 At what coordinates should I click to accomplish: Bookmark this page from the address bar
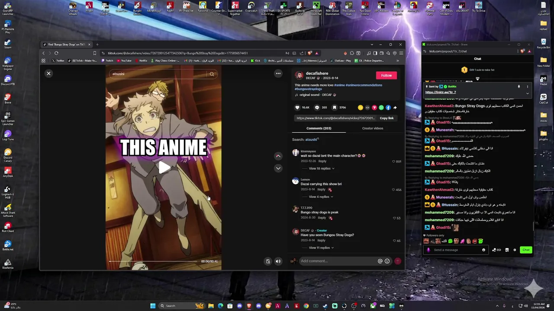click(94, 53)
